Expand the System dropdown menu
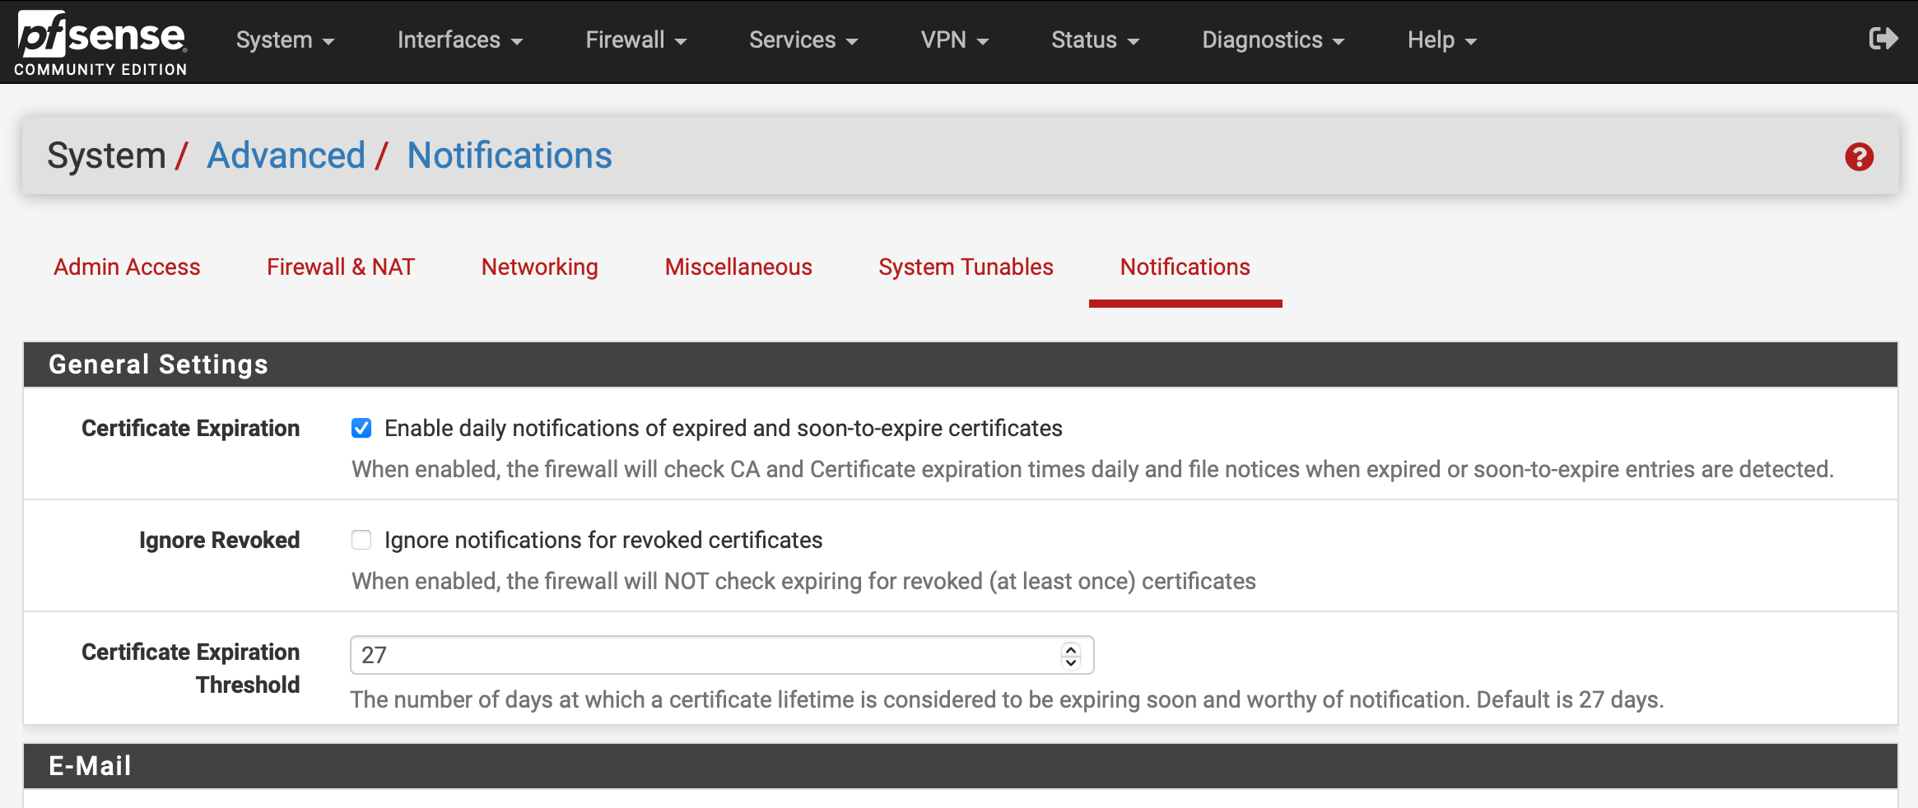The image size is (1918, 808). [285, 40]
